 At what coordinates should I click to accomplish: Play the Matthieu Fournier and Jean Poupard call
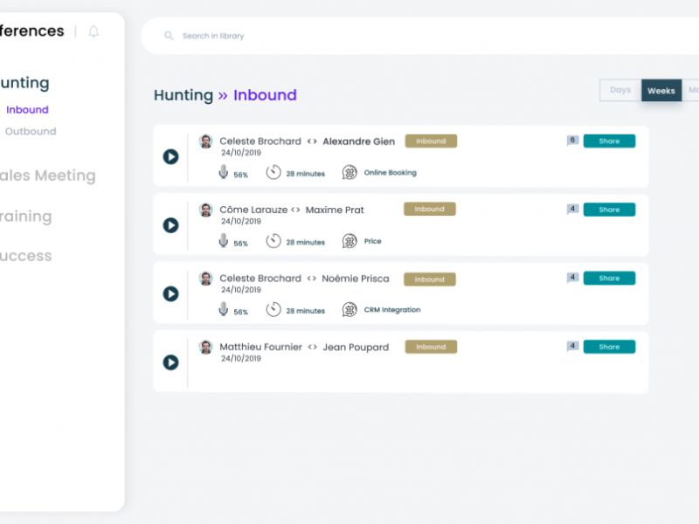click(x=170, y=362)
